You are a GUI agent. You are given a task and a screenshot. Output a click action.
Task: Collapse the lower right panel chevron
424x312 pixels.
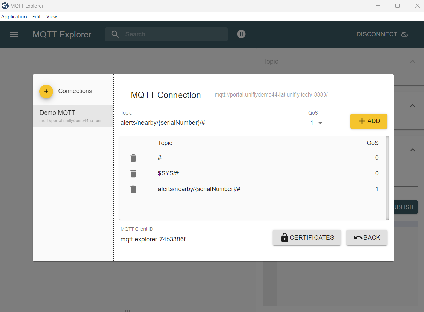coord(412,150)
